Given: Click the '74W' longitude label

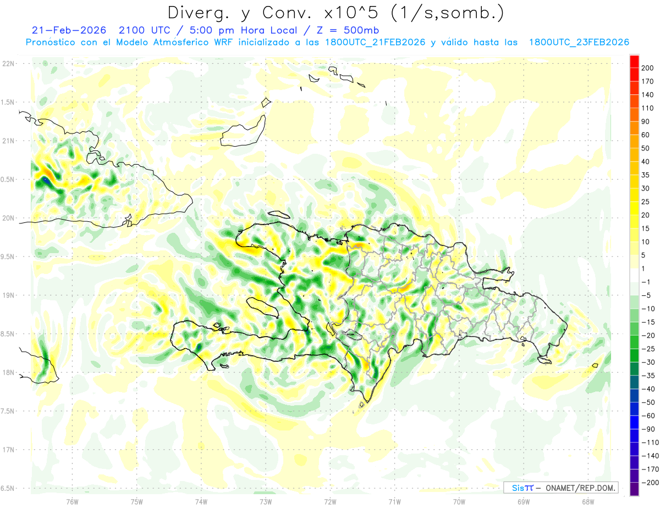Looking at the screenshot, I should point(201,501).
